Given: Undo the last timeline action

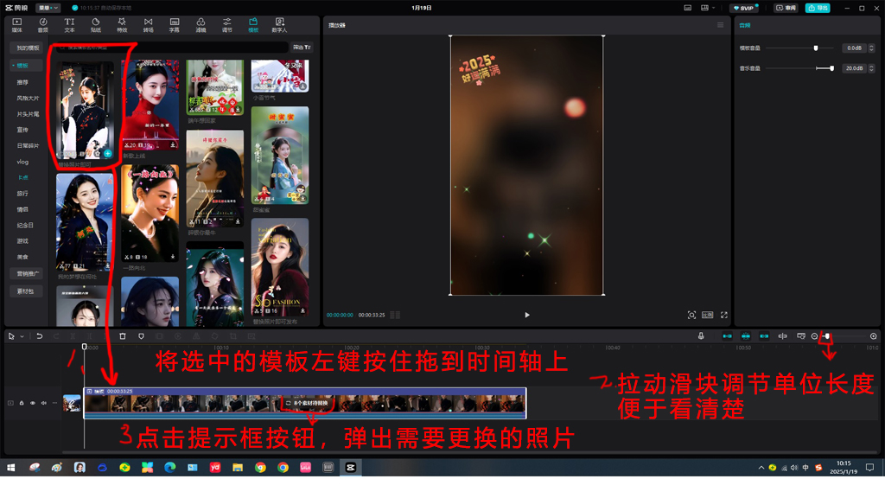Looking at the screenshot, I should 40,336.
